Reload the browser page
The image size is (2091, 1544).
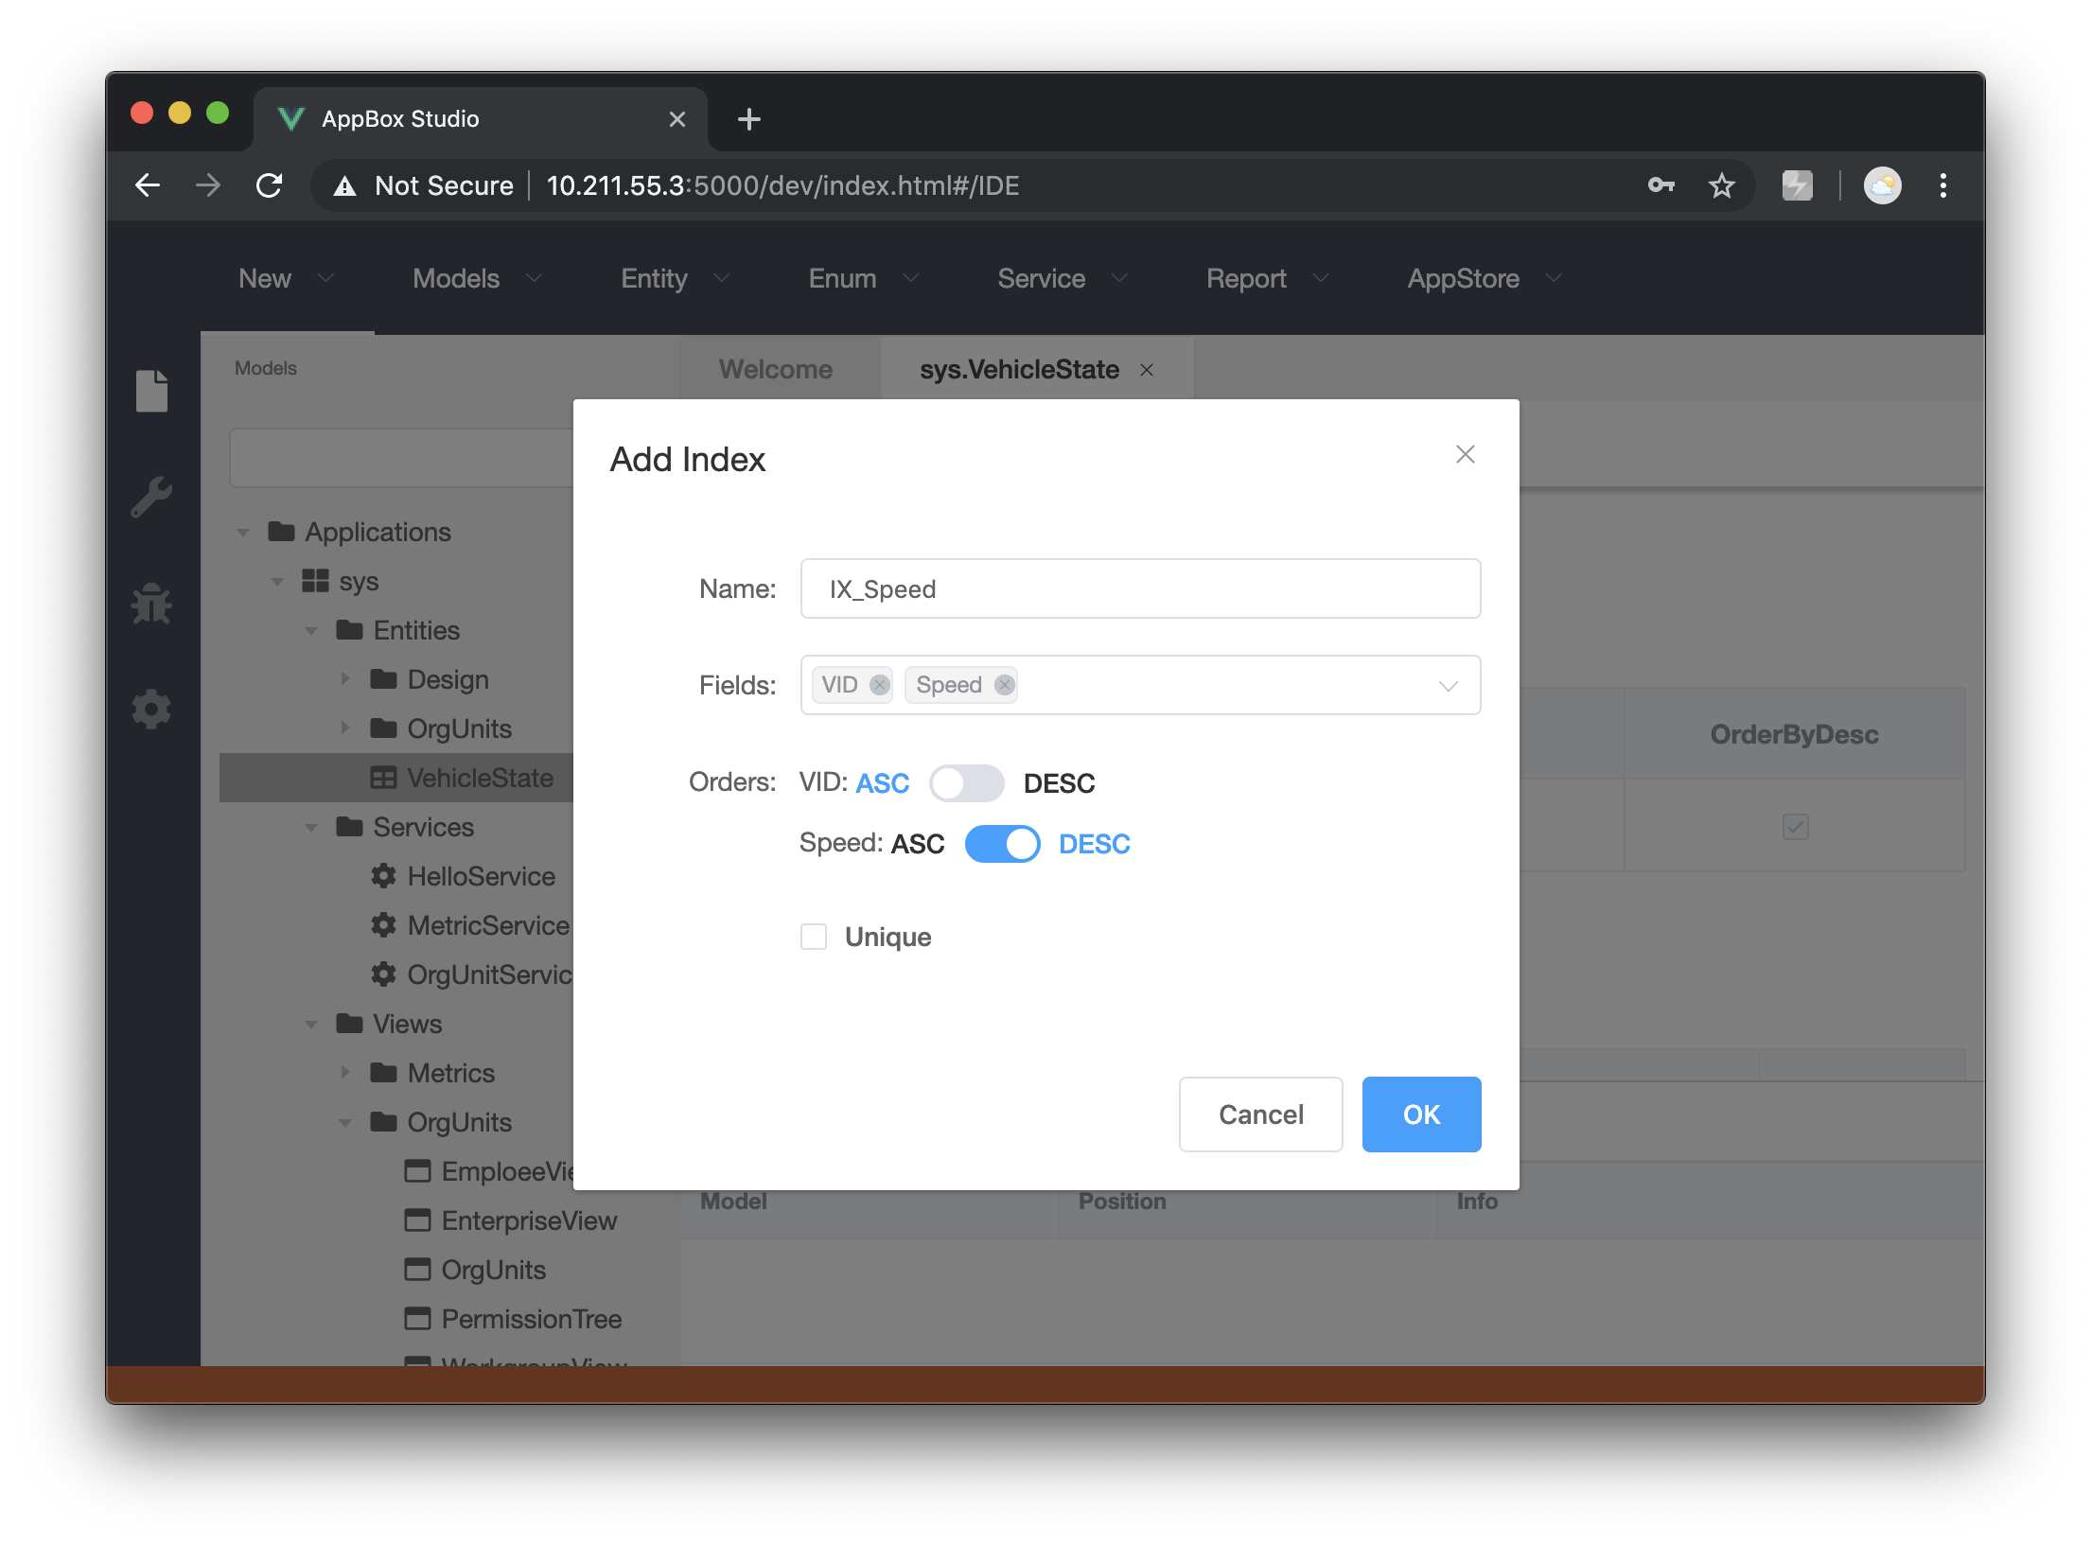[270, 185]
